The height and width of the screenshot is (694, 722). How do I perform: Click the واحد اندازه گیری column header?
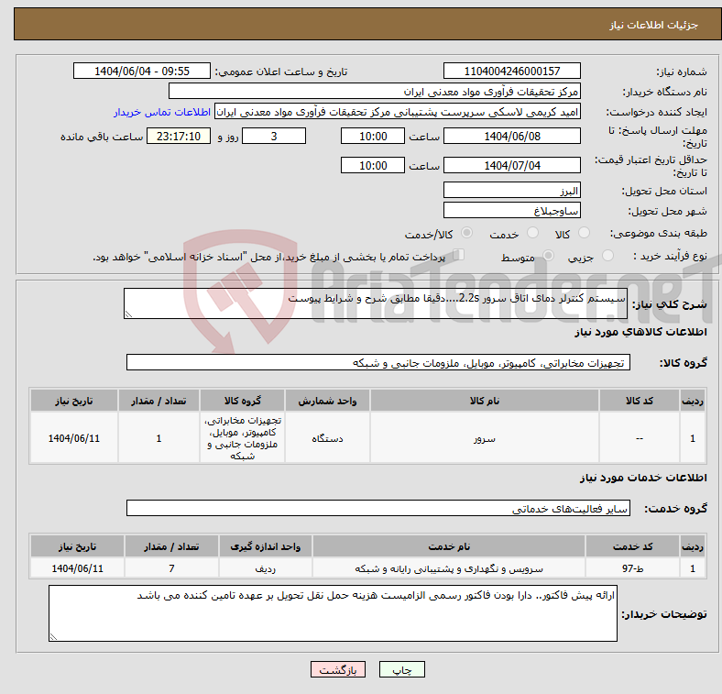(x=266, y=546)
